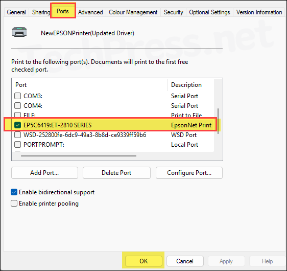This screenshot has width=287, height=271.
Task: Click the Description column header
Action: [x=186, y=85]
